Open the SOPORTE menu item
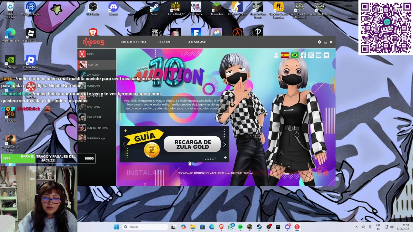The height and width of the screenshot is (232, 413). [165, 42]
